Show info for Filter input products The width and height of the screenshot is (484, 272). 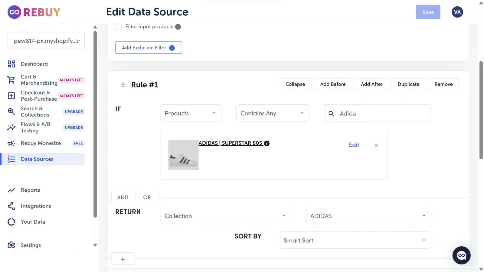coord(178,27)
